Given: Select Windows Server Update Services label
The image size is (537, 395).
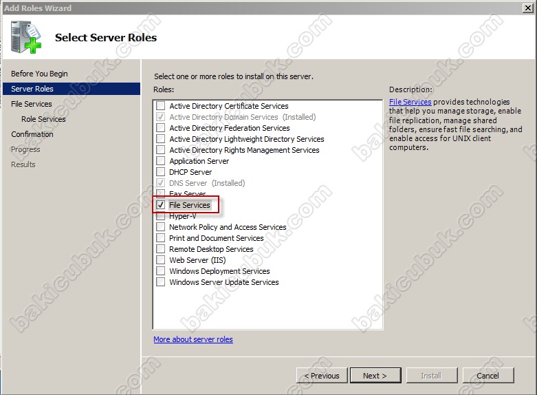Looking at the screenshot, I should (224, 282).
